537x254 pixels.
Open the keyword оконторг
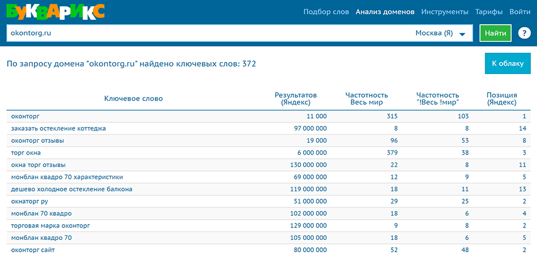25,117
